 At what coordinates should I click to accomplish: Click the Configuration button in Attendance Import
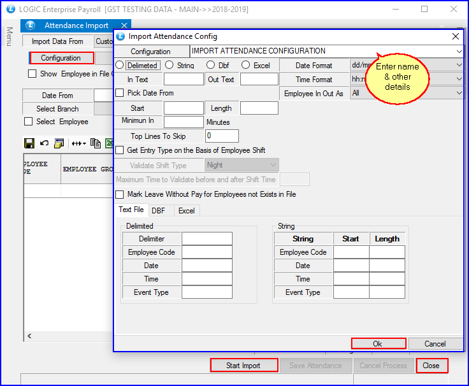pos(61,58)
